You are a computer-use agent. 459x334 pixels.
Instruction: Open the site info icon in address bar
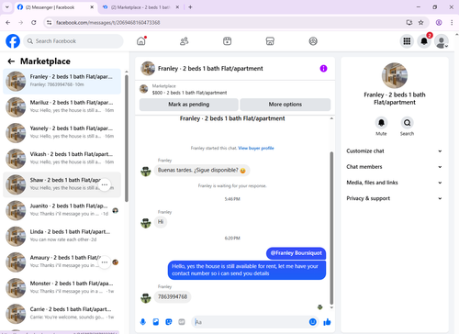(x=49, y=22)
